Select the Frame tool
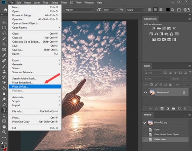This screenshot has width=192, height=151. [4, 49]
